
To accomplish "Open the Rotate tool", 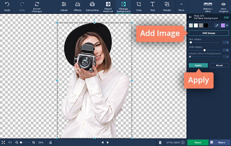I will (x=167, y=6).
